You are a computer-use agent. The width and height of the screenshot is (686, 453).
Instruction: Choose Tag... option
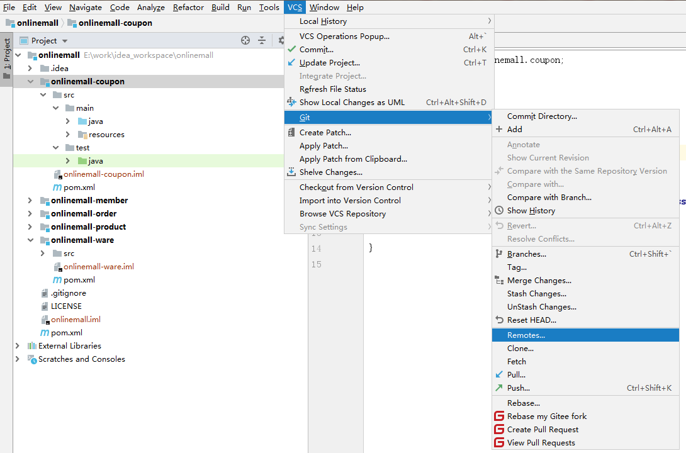585,267
